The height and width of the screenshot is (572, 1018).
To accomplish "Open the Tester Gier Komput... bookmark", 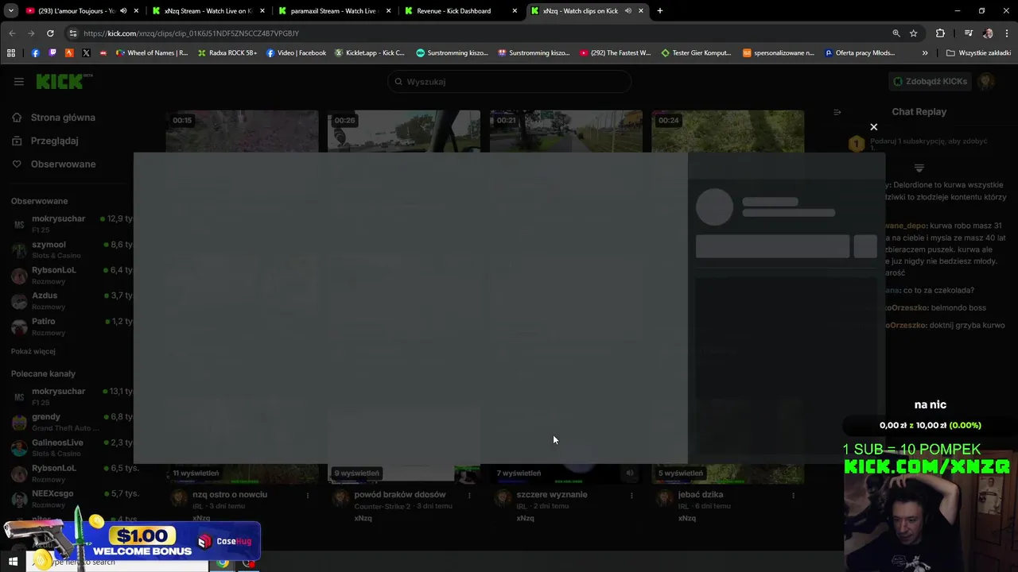I will pyautogui.click(x=696, y=53).
